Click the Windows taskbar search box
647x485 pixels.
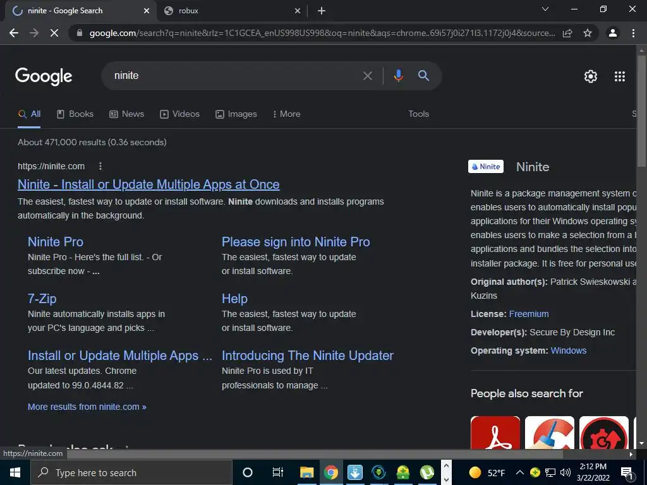[131, 472]
